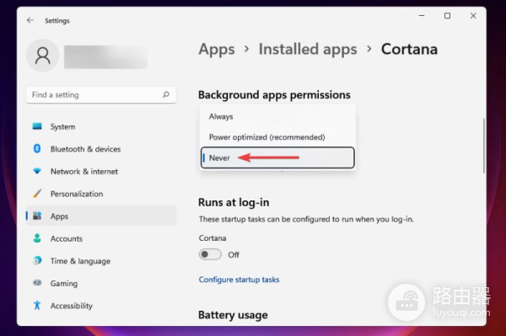Close the Settings window

[x=473, y=15]
